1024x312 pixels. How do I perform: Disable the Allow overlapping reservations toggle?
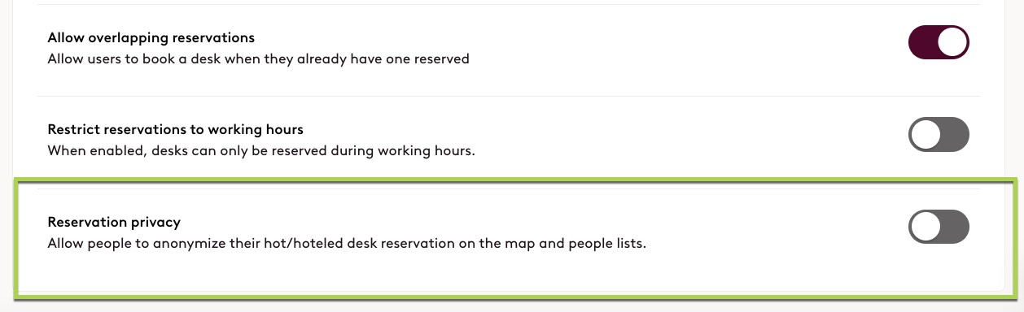[939, 42]
